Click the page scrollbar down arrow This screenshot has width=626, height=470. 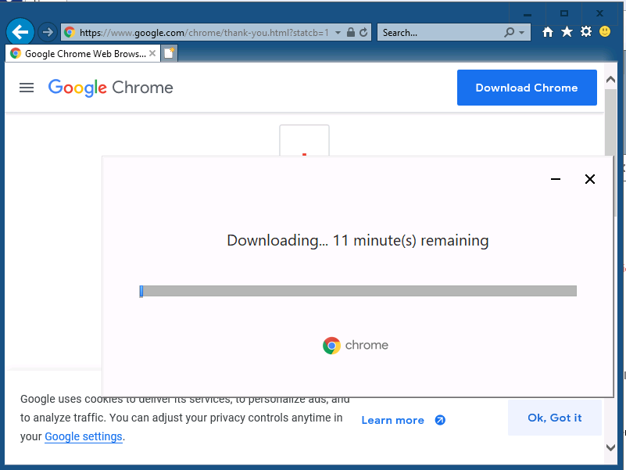(x=610, y=447)
